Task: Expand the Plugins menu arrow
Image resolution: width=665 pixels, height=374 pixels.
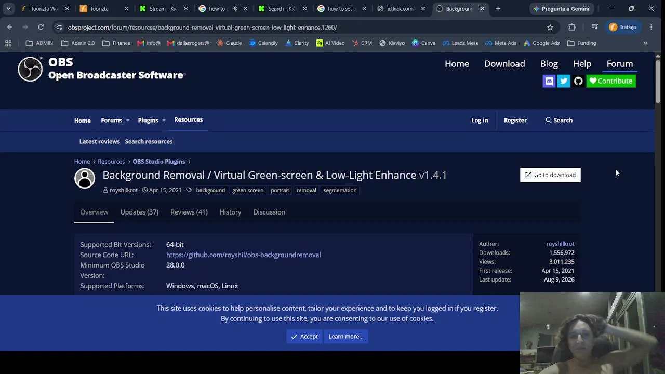Action: [164, 121]
